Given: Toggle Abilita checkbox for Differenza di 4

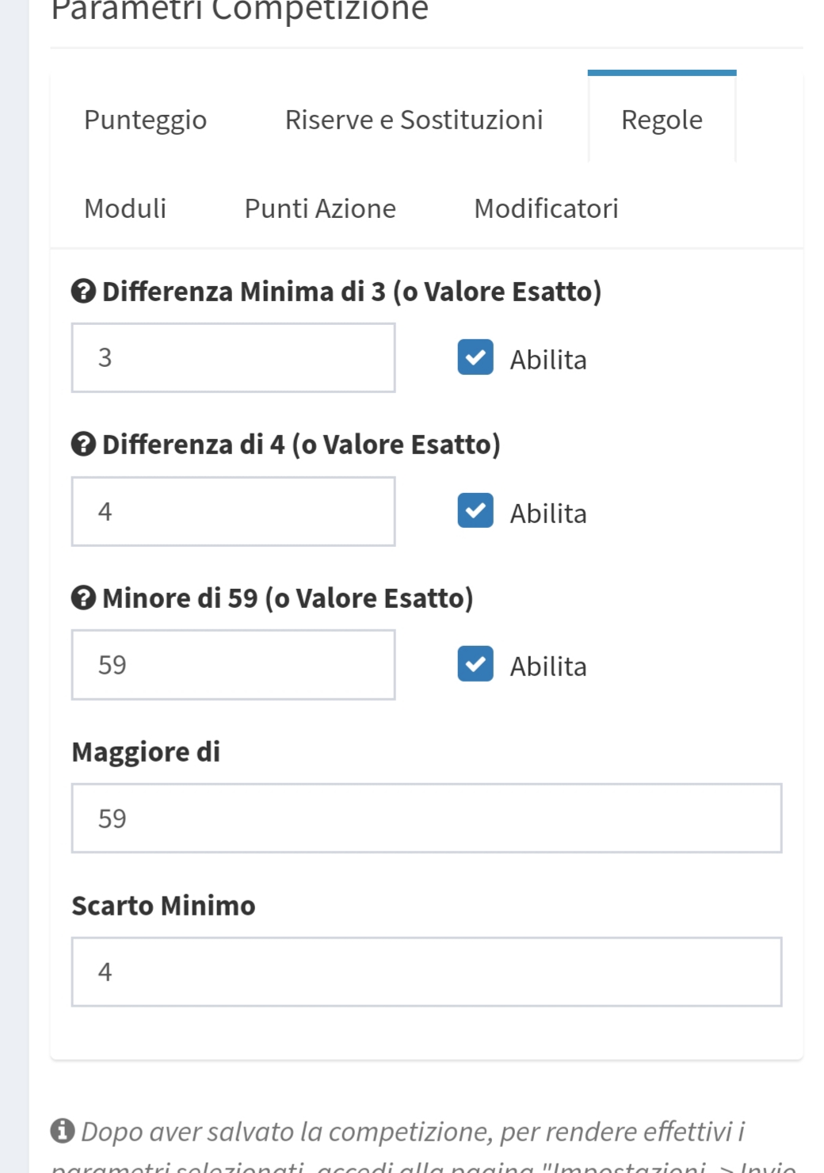Looking at the screenshot, I should click(475, 511).
